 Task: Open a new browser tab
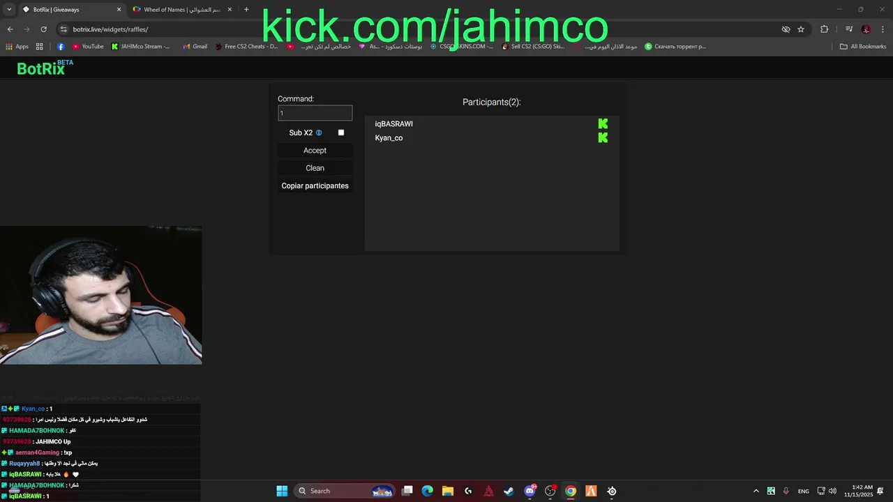246,10
